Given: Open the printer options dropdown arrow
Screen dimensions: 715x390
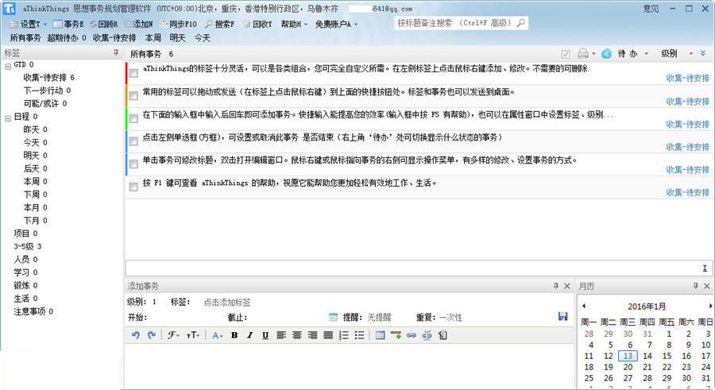Looking at the screenshot, I should click(x=593, y=54).
